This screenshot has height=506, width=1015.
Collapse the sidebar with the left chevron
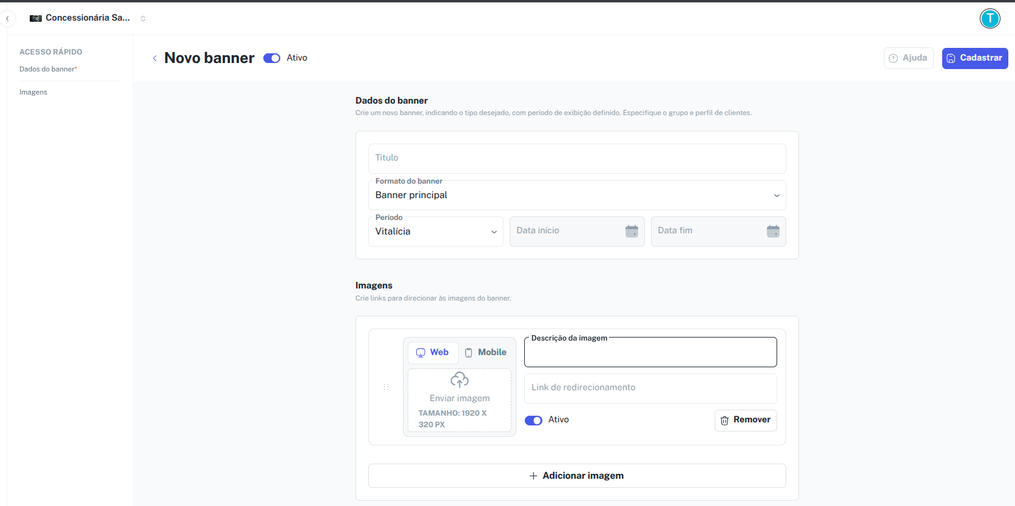coord(7,19)
